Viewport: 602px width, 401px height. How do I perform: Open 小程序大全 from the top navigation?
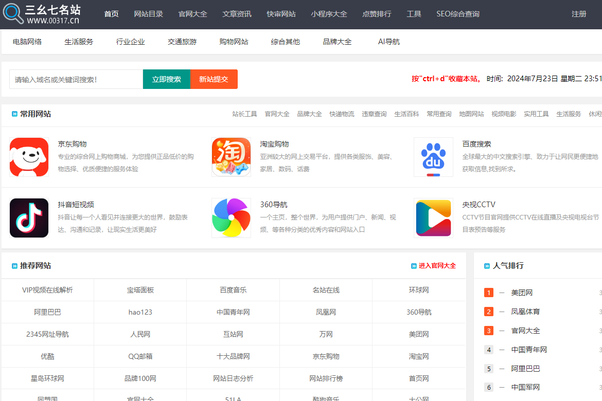click(329, 14)
